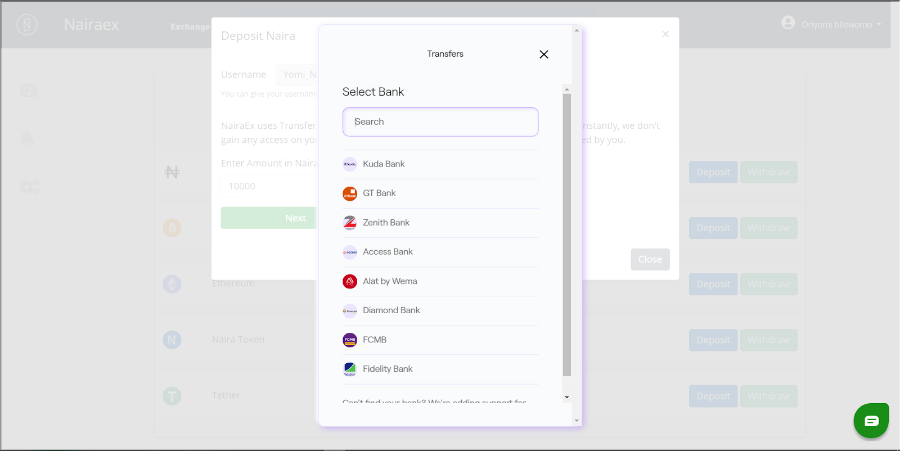Click Withdraw in the Naira row
This screenshot has height=451, width=900.
[769, 172]
